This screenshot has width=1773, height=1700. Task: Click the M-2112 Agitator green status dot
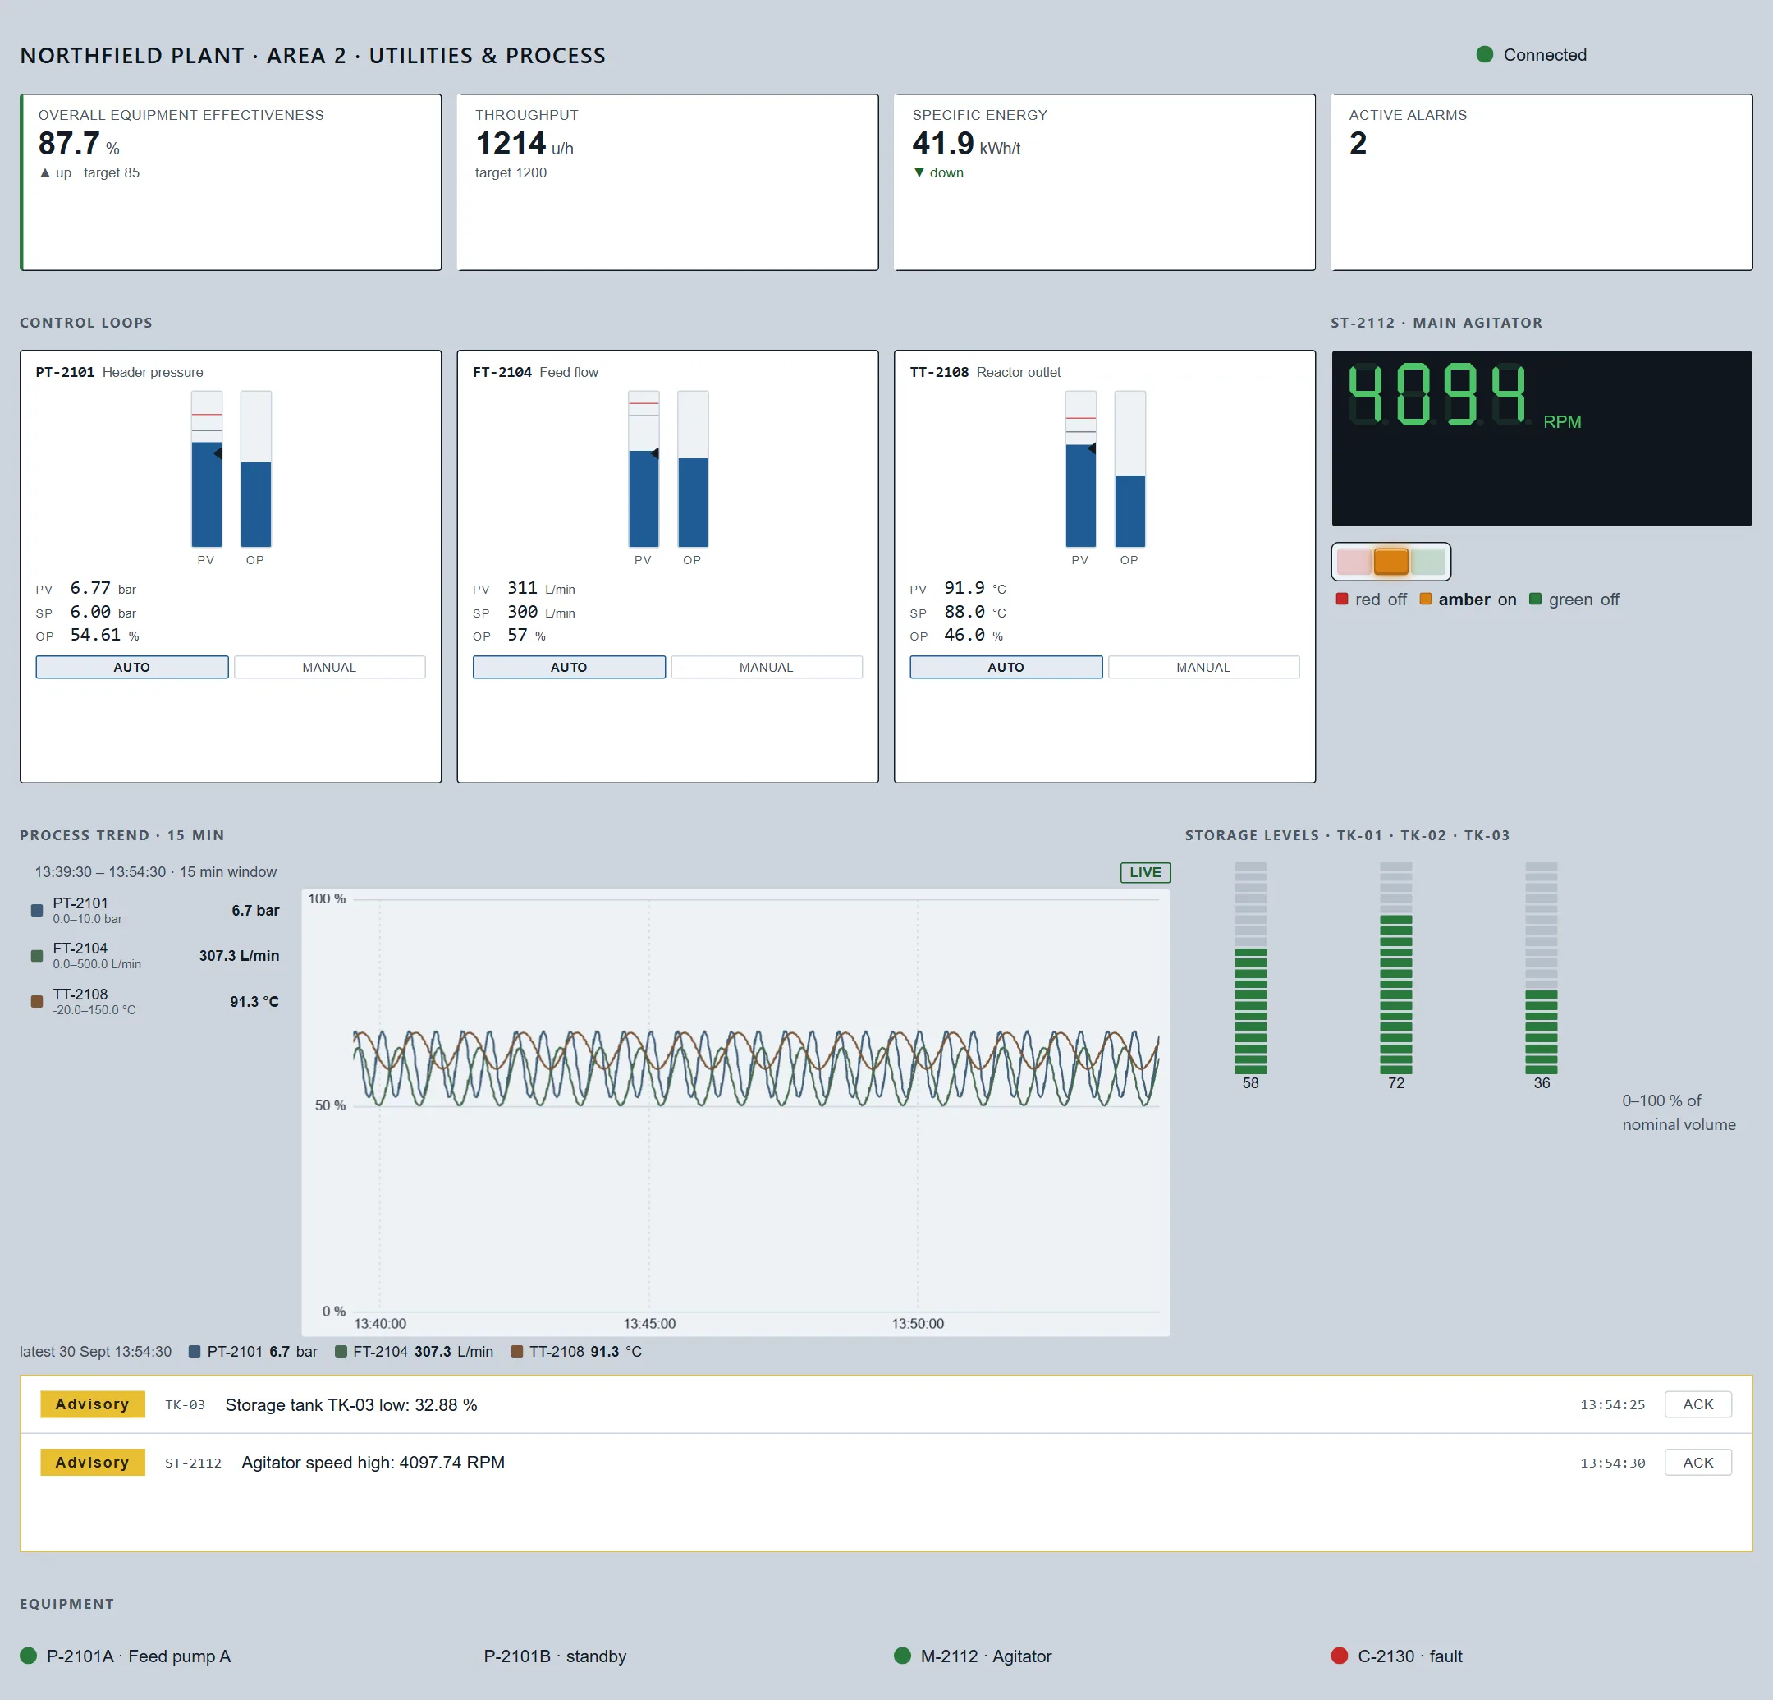coord(902,1656)
